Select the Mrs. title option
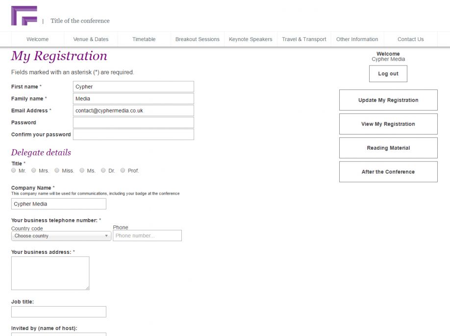 (34, 171)
